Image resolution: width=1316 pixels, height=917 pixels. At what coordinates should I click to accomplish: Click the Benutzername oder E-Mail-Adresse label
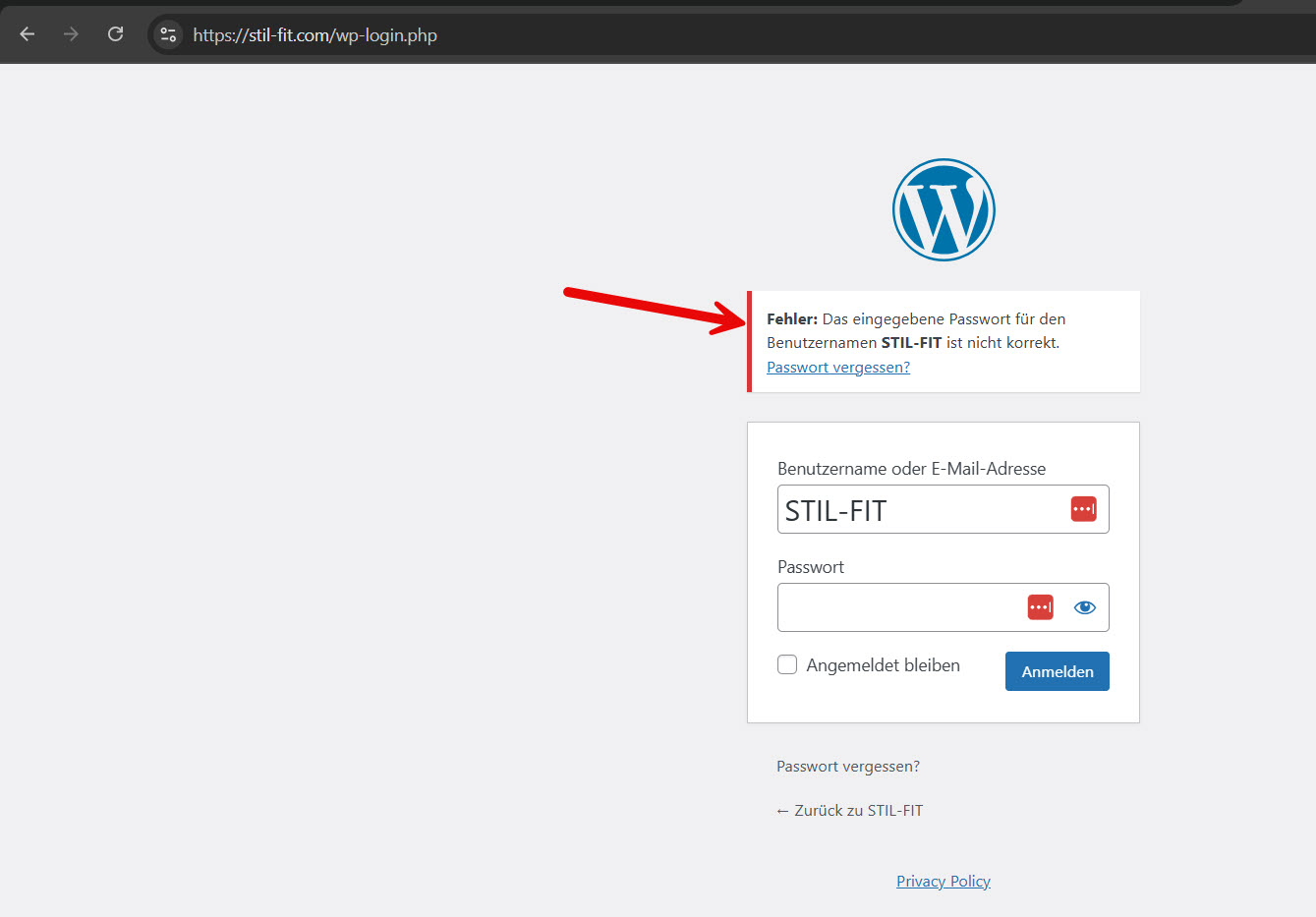911,469
